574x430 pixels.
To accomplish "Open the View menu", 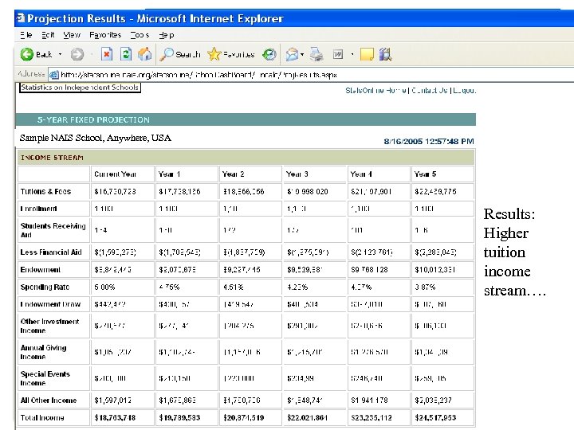I will (72, 35).
